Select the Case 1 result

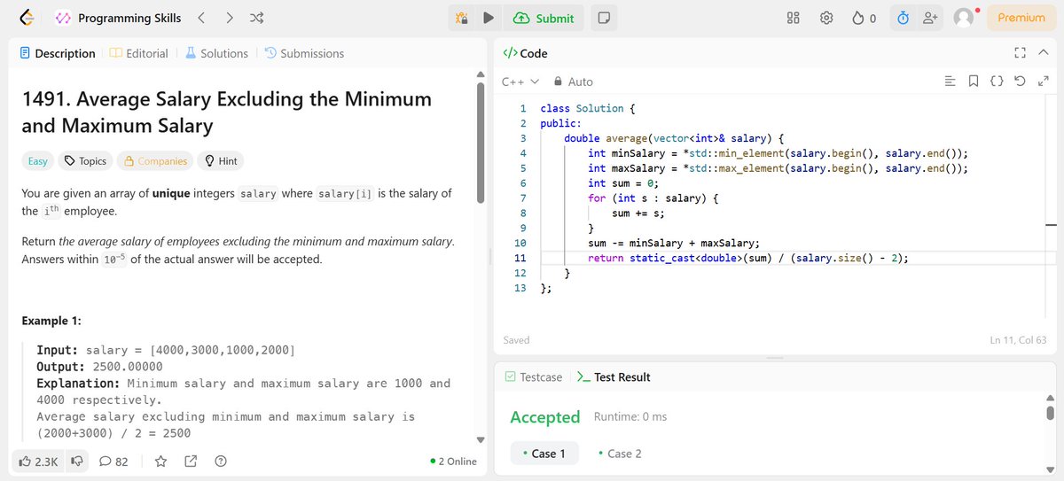pos(544,454)
